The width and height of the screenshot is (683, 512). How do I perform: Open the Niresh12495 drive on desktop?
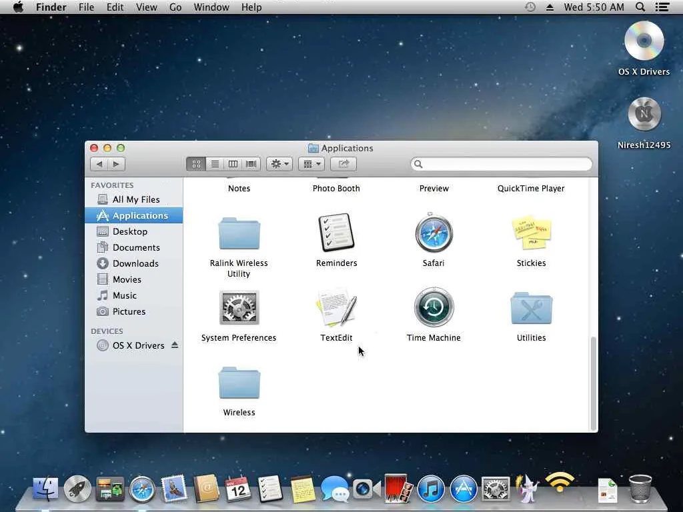tap(644, 114)
